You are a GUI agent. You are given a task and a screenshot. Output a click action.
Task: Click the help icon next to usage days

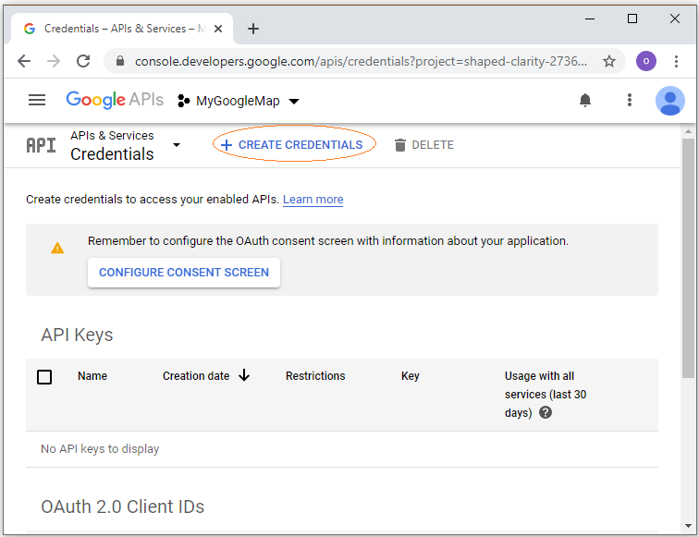pos(546,412)
